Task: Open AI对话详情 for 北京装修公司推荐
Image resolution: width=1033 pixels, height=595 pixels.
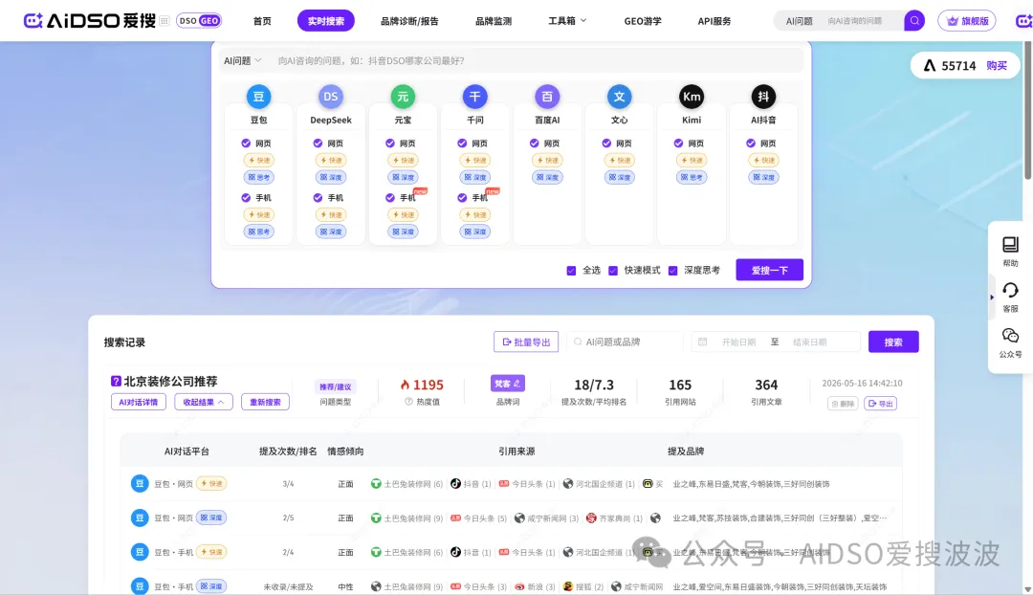Action: pos(139,402)
